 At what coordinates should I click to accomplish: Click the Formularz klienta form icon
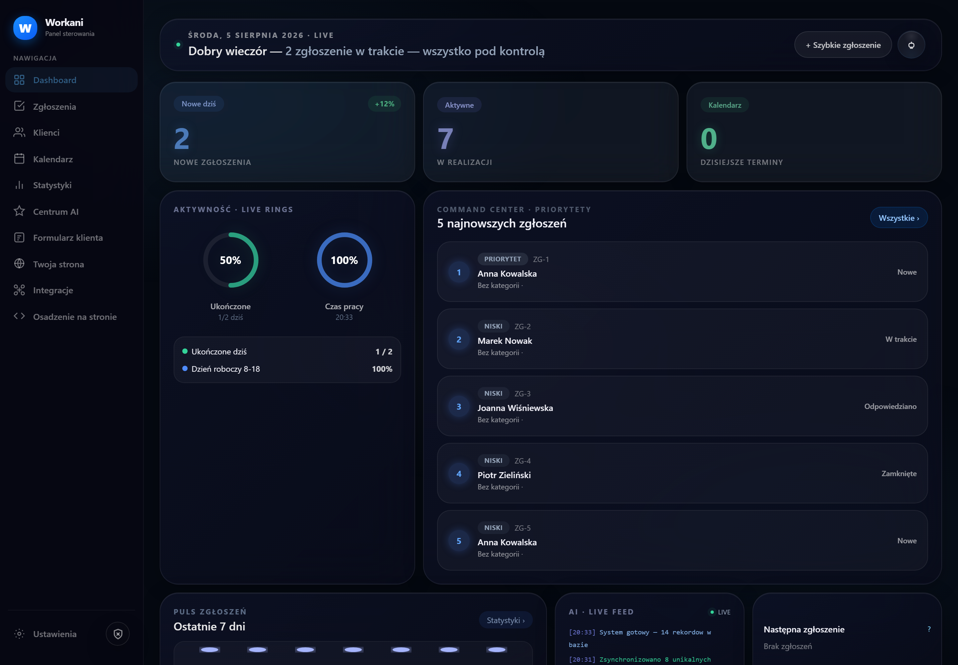[19, 237]
